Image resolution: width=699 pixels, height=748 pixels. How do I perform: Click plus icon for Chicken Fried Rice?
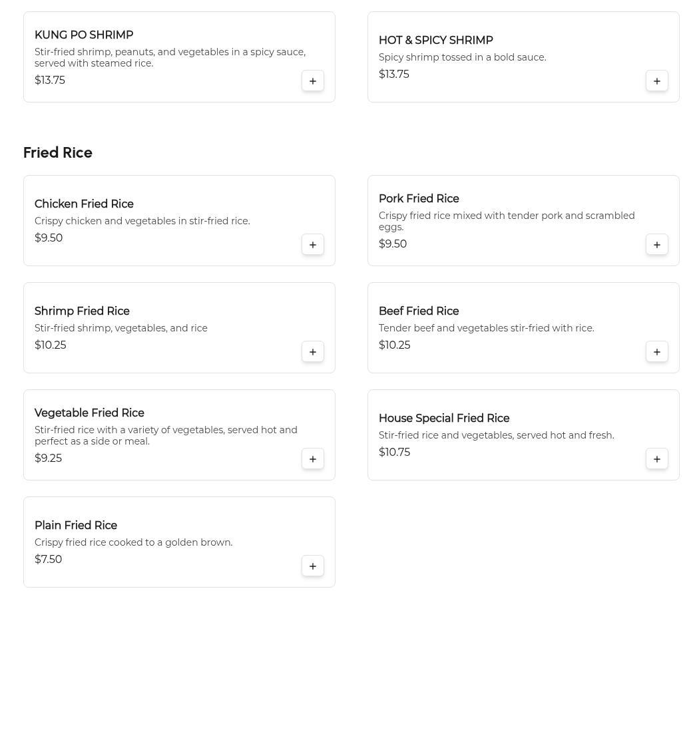(313, 245)
